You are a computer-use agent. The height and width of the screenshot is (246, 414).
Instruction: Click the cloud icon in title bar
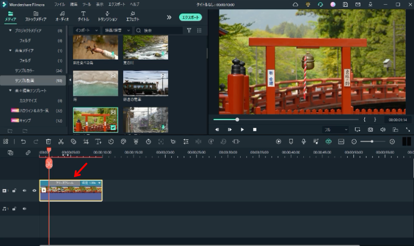[x=295, y=5]
